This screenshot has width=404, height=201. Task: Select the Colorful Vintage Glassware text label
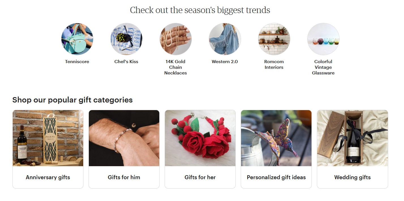click(x=323, y=67)
